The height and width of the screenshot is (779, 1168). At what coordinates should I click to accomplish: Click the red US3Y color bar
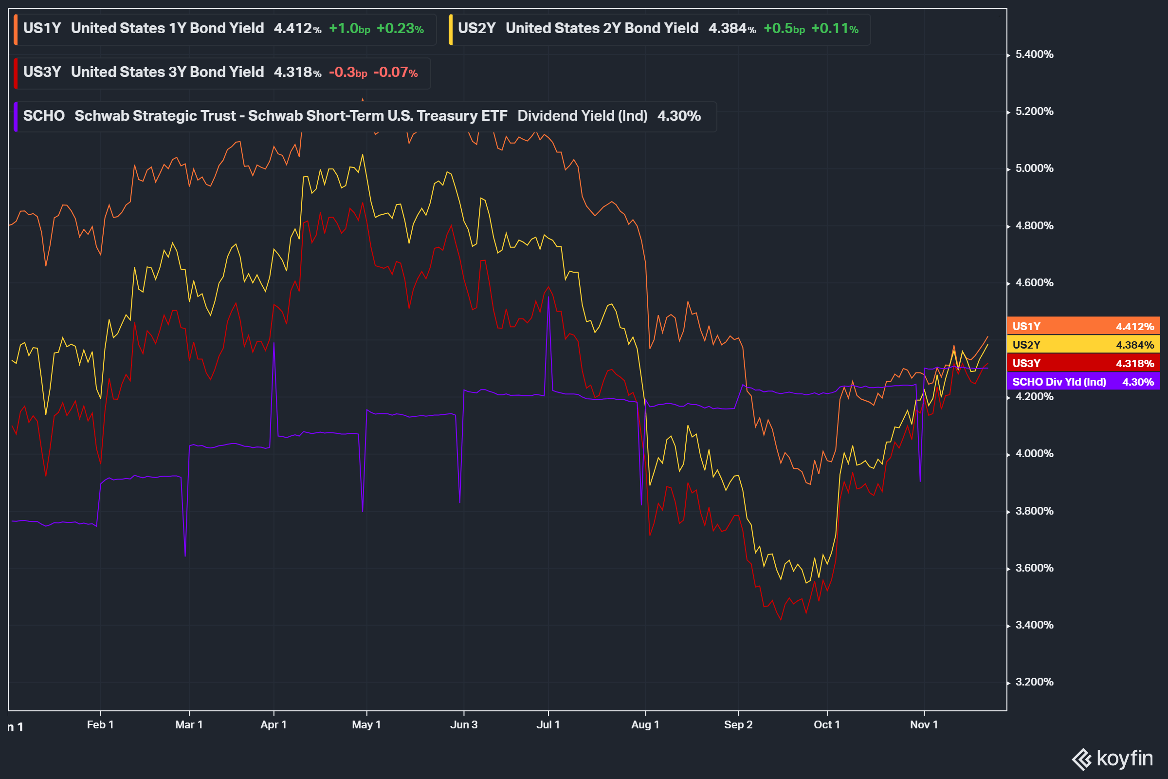point(16,73)
